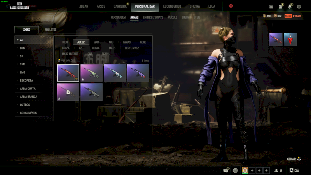Open the JOGAR tab
Viewport: 311px width, 175px height.
tap(84, 6)
